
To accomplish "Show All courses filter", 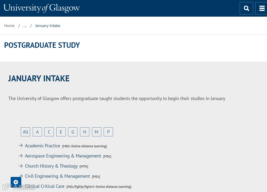I will click(x=25, y=132).
